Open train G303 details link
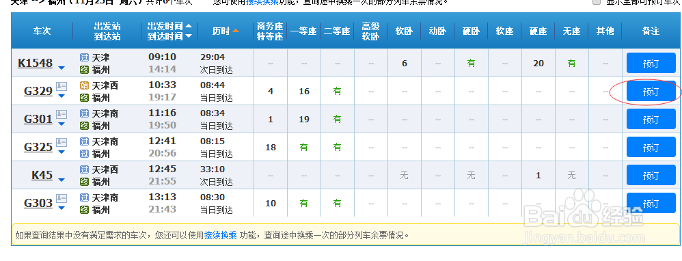The width and height of the screenshot is (682, 261). click(x=38, y=203)
